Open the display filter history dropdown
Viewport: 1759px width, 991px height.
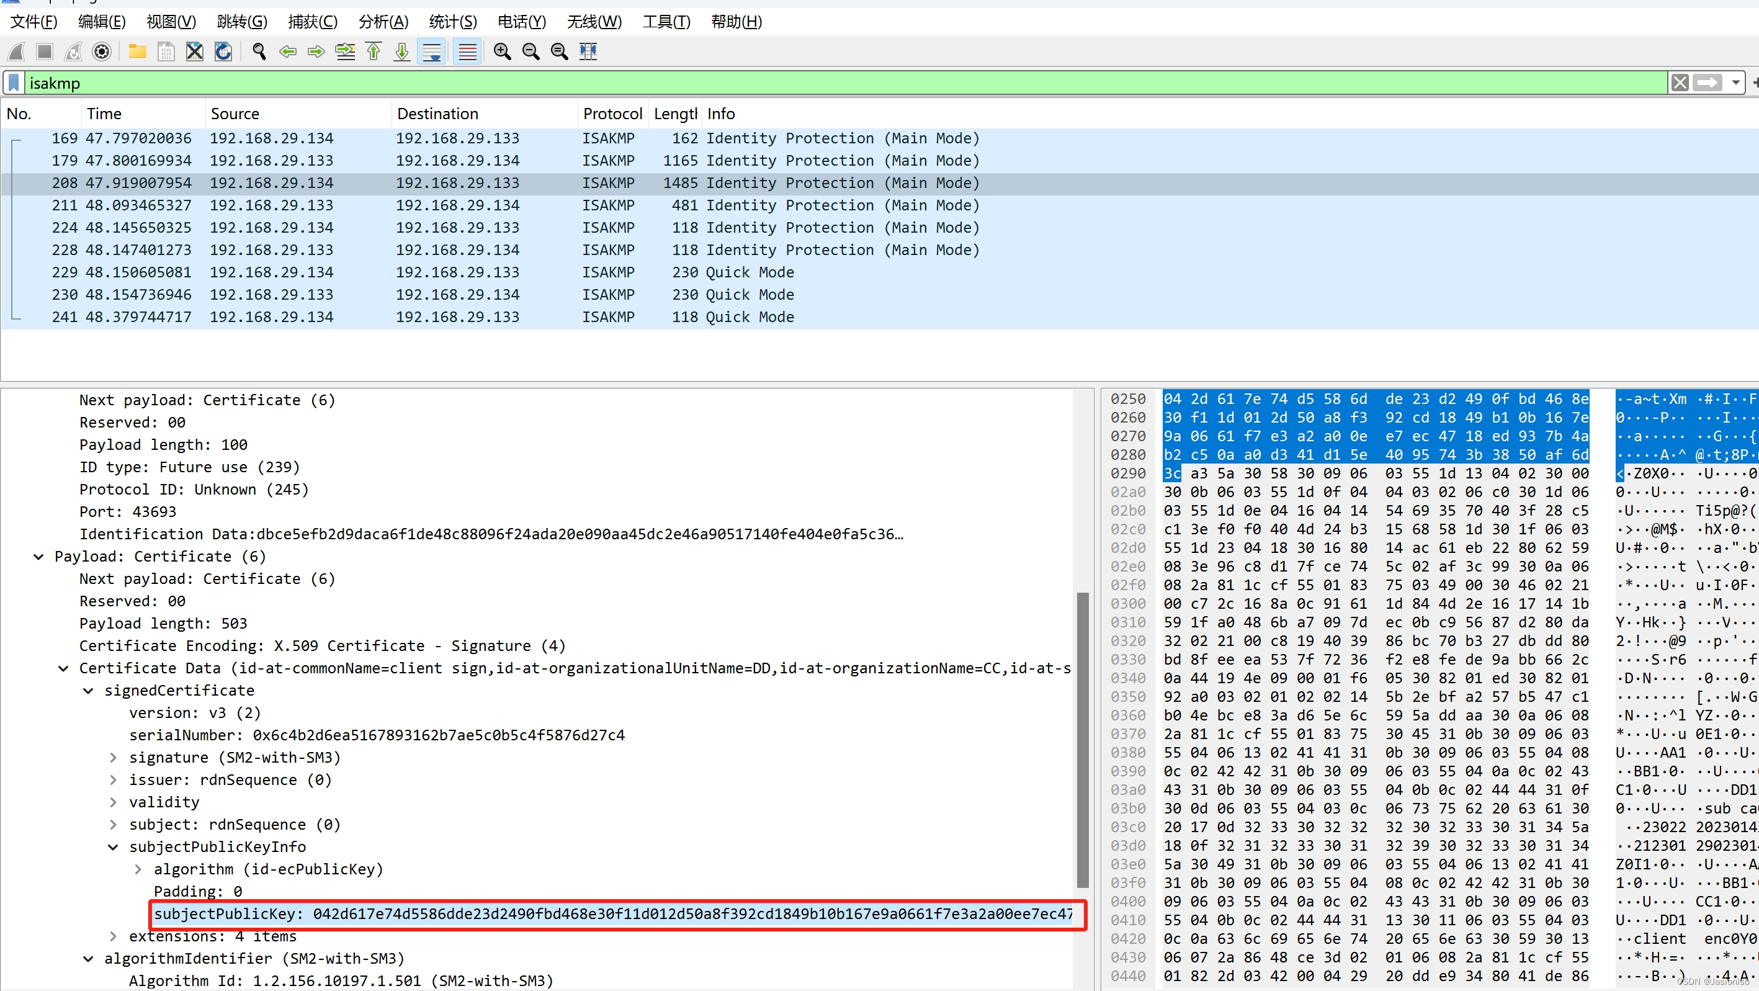coord(1735,83)
